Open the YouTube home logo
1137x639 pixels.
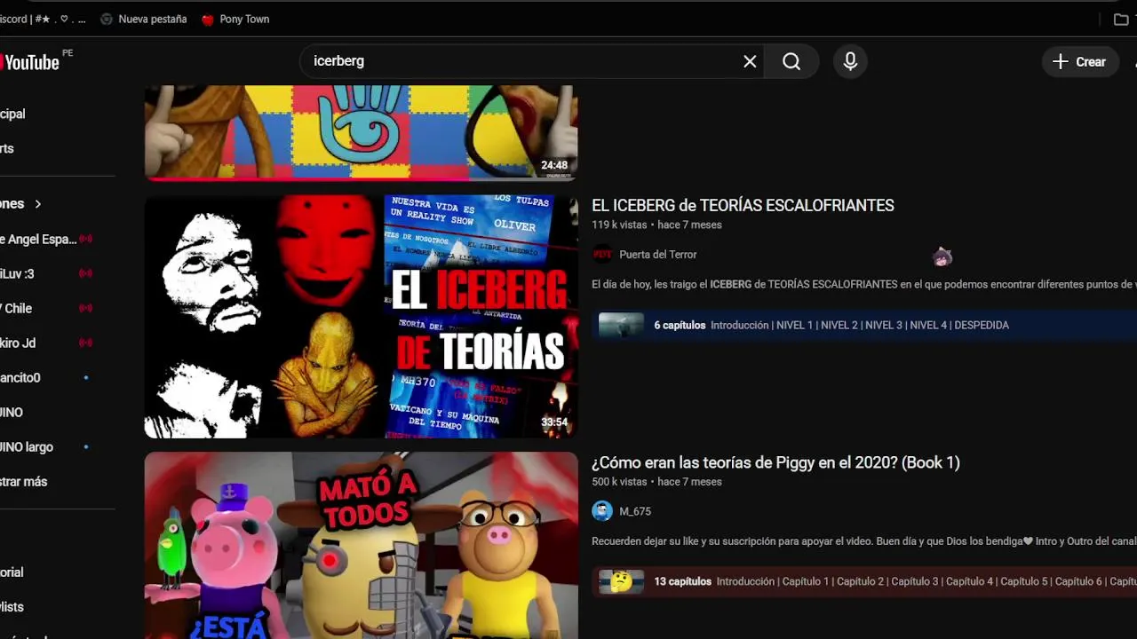[x=31, y=61]
